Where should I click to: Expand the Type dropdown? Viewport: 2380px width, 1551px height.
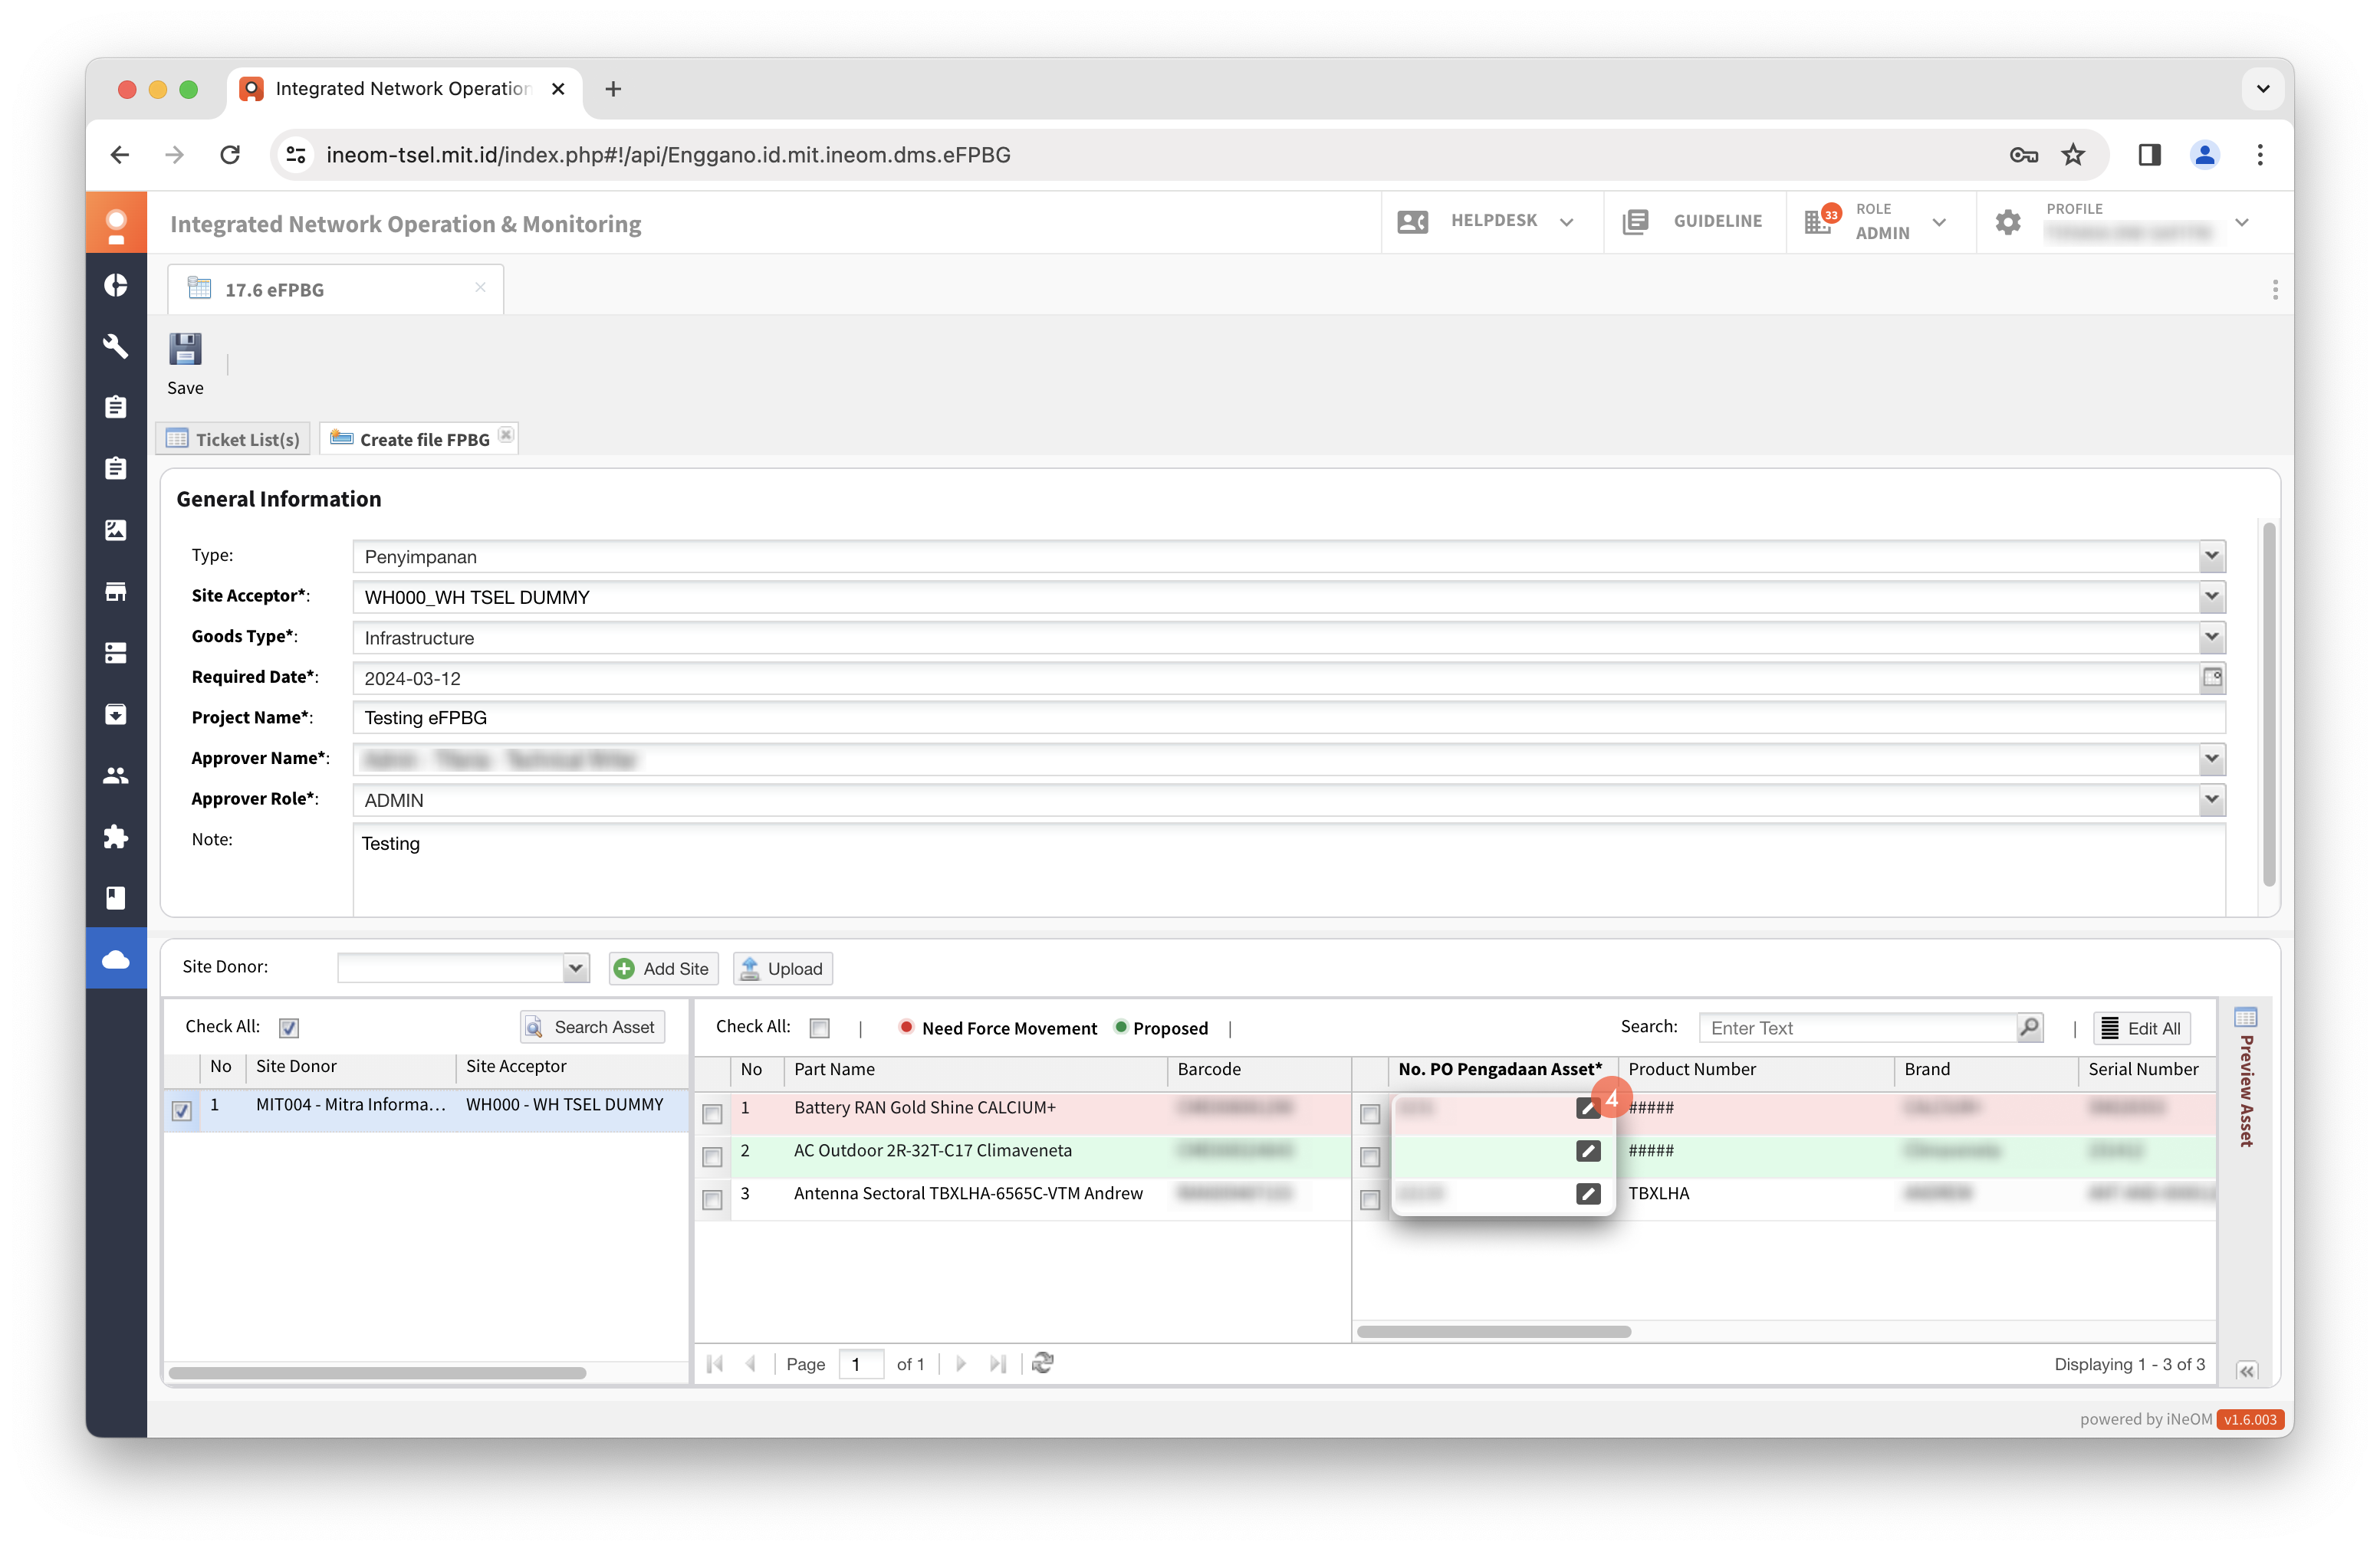[2212, 556]
